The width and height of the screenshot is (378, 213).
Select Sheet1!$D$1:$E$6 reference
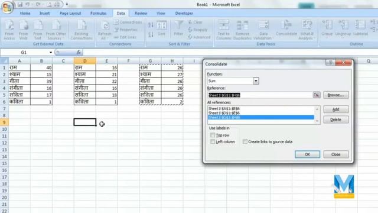tap(260, 113)
